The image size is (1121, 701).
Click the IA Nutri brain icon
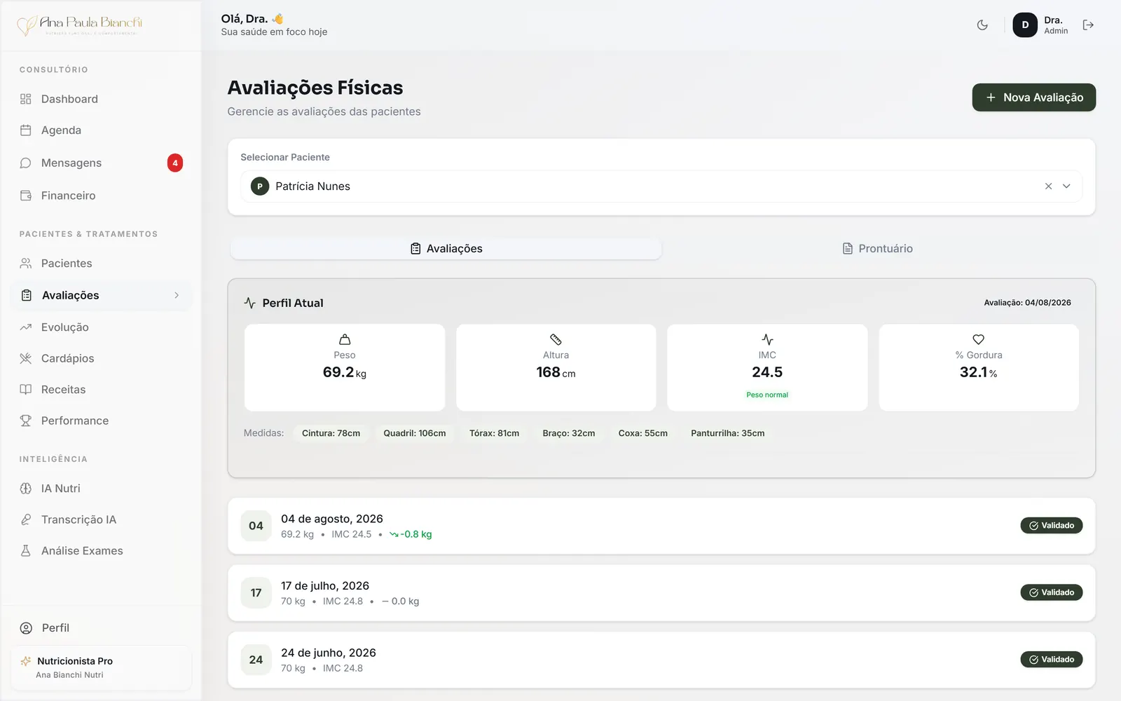click(26, 489)
